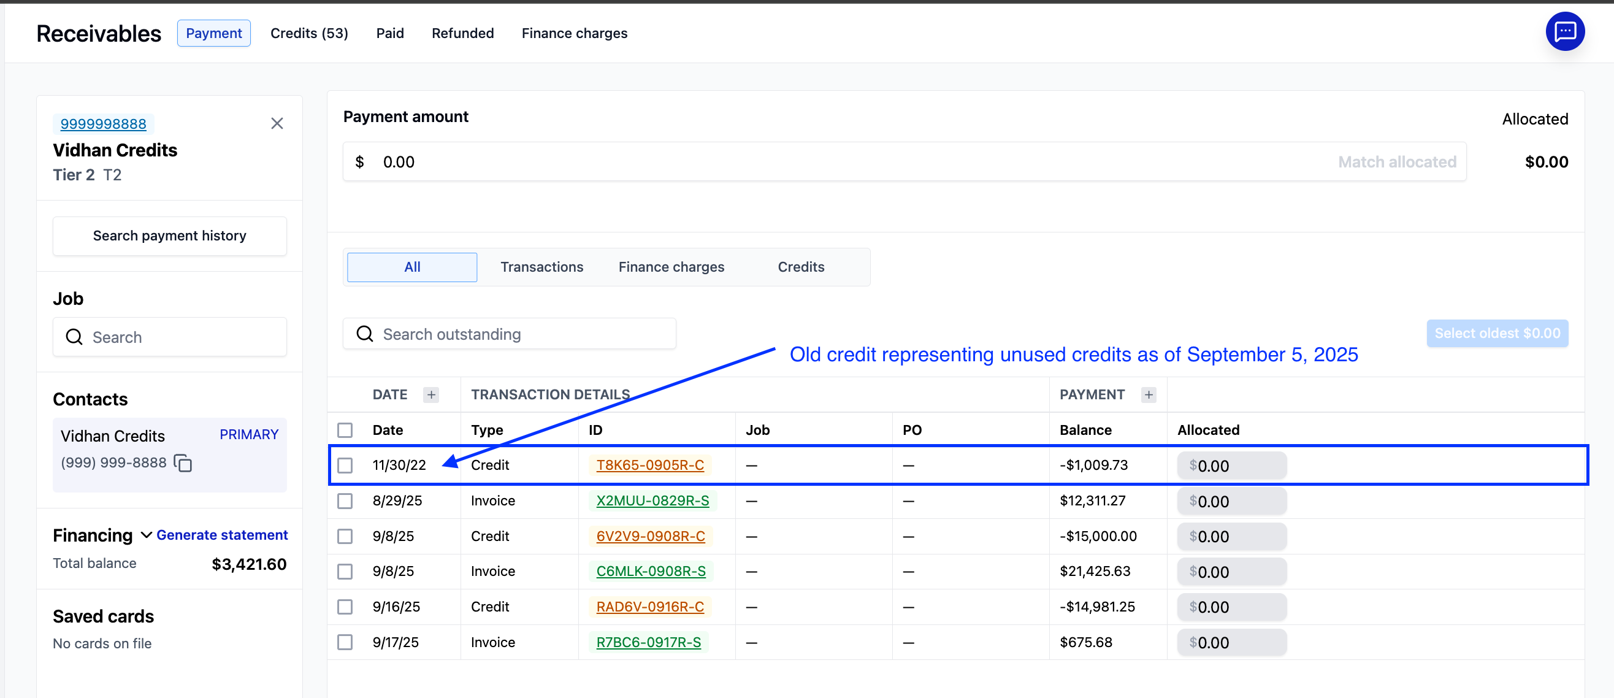Select checkbox for invoice X2MUU-0829R-S
The image size is (1614, 698).
(x=345, y=500)
